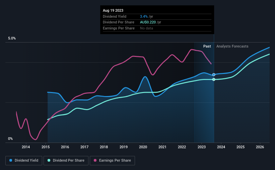Click the 2022 x-axis year label

click(x=182, y=147)
